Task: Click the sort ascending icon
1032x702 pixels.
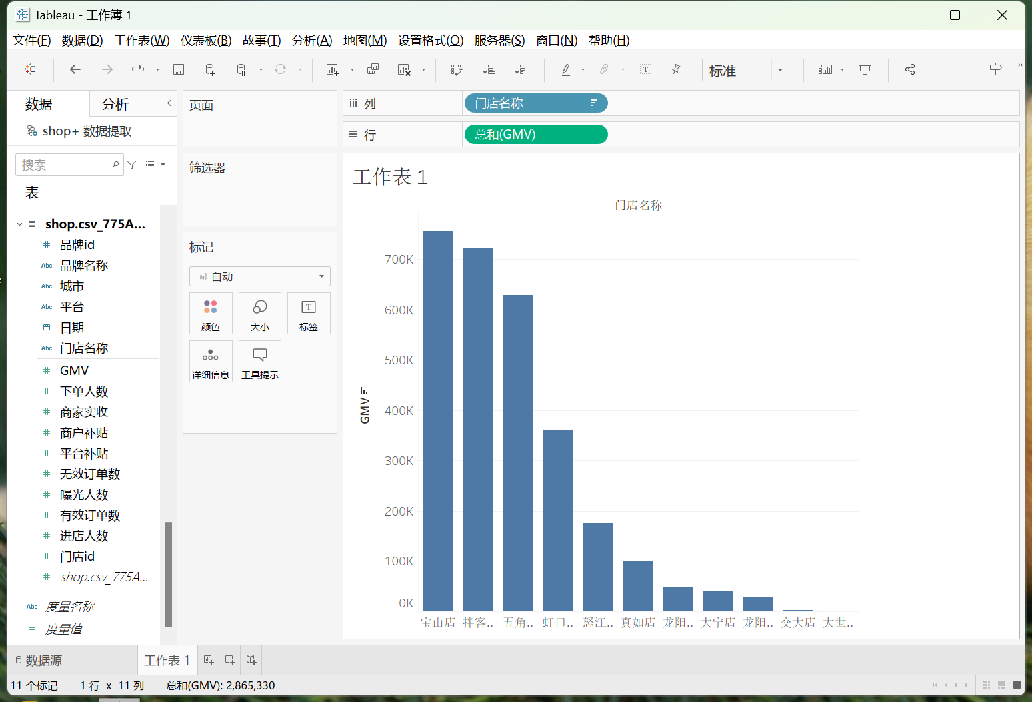Action: point(489,69)
